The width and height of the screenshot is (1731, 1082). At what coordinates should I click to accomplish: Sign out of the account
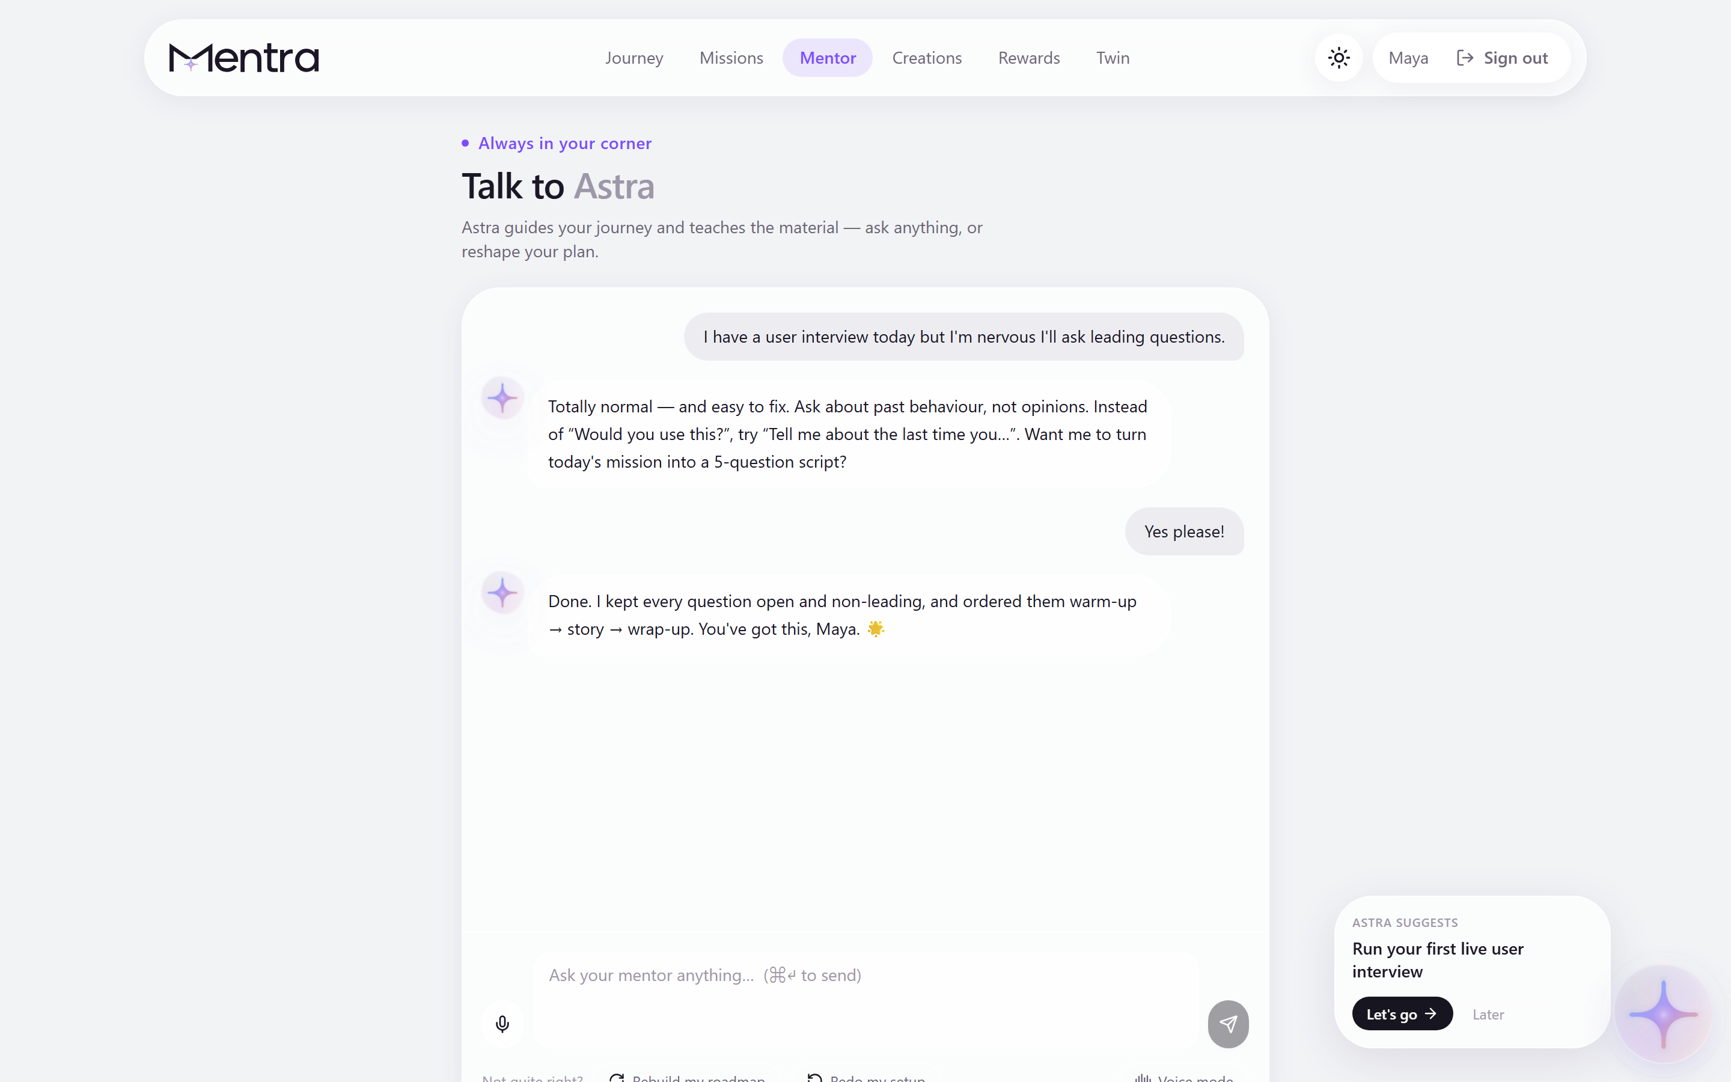(x=1502, y=58)
